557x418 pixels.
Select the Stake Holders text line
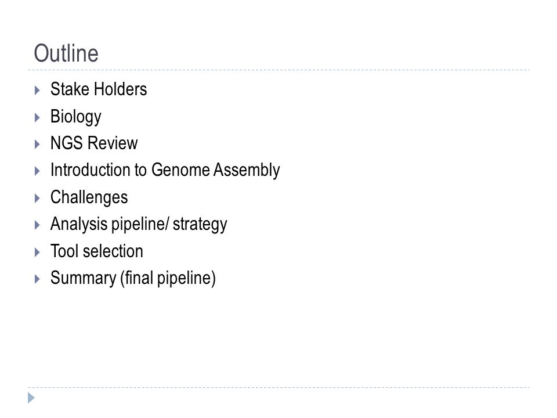(x=99, y=89)
